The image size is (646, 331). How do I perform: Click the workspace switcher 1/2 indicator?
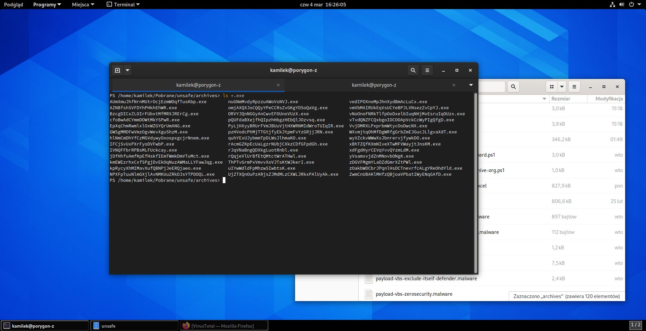635,325
